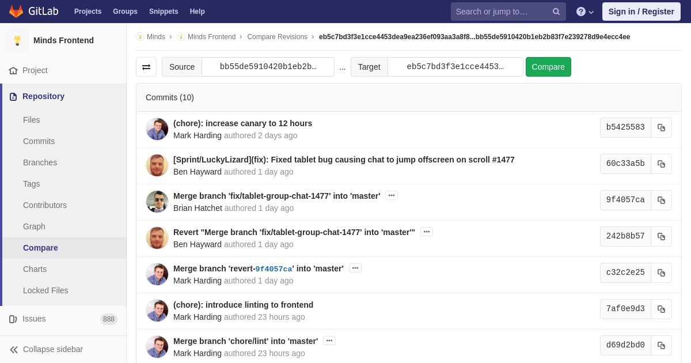The image size is (691, 363).
Task: Click Ben Hayward's avatar on LuckyLizard commit
Action: click(157, 165)
